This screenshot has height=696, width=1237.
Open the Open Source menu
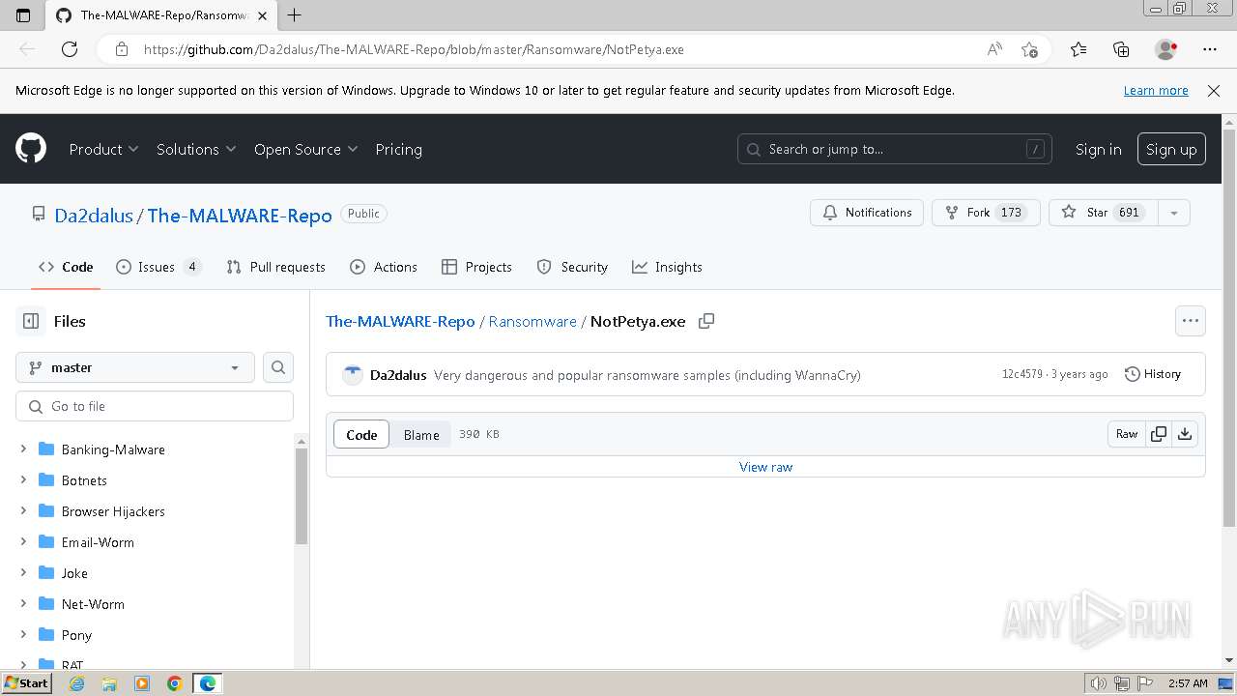tap(305, 149)
